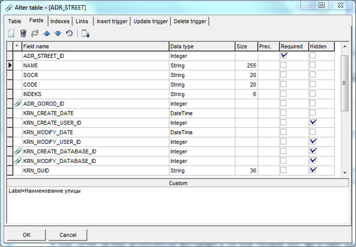The image size is (356, 247).
Task: Switch to the Table tab
Action: tap(15, 21)
